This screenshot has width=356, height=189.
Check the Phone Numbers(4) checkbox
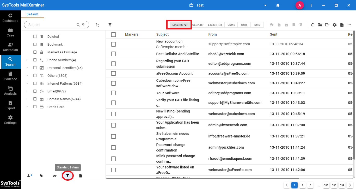tap(35, 60)
